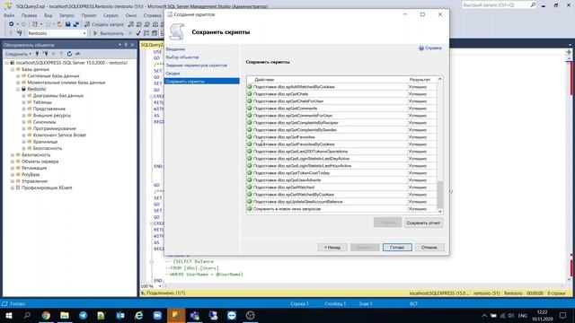
Task: Click Отмена button in script wizard
Action: click(429, 248)
